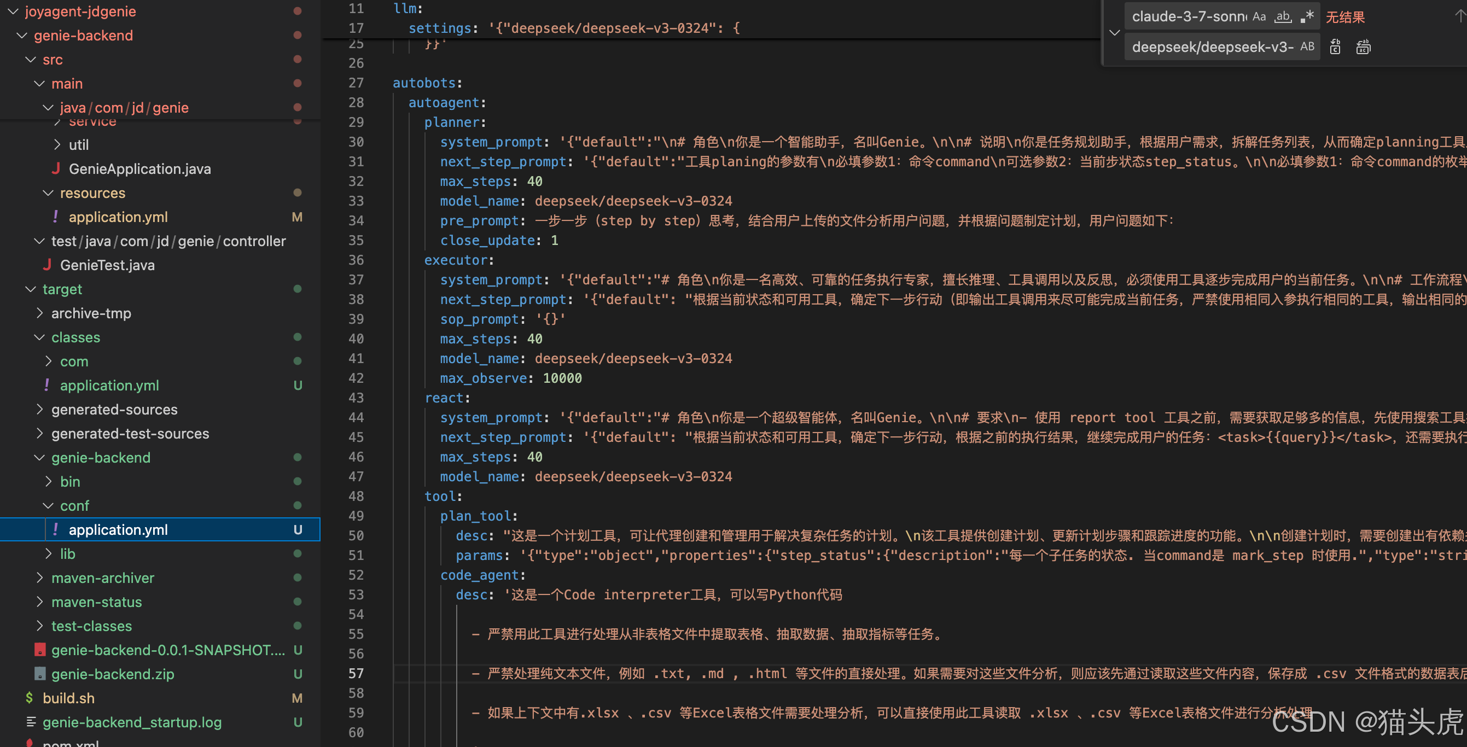Viewport: 1467px width, 747px height.
Task: Toggle Use Regular Expression option
Action: [1307, 16]
